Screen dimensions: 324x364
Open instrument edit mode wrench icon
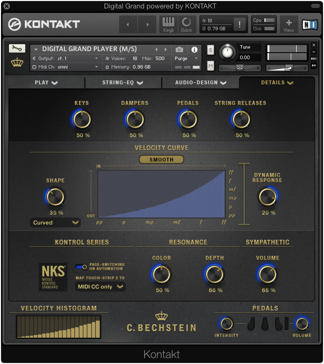pos(17,48)
